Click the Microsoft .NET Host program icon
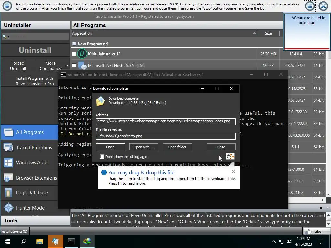Screen dimensions: 331x248 point(82,65)
